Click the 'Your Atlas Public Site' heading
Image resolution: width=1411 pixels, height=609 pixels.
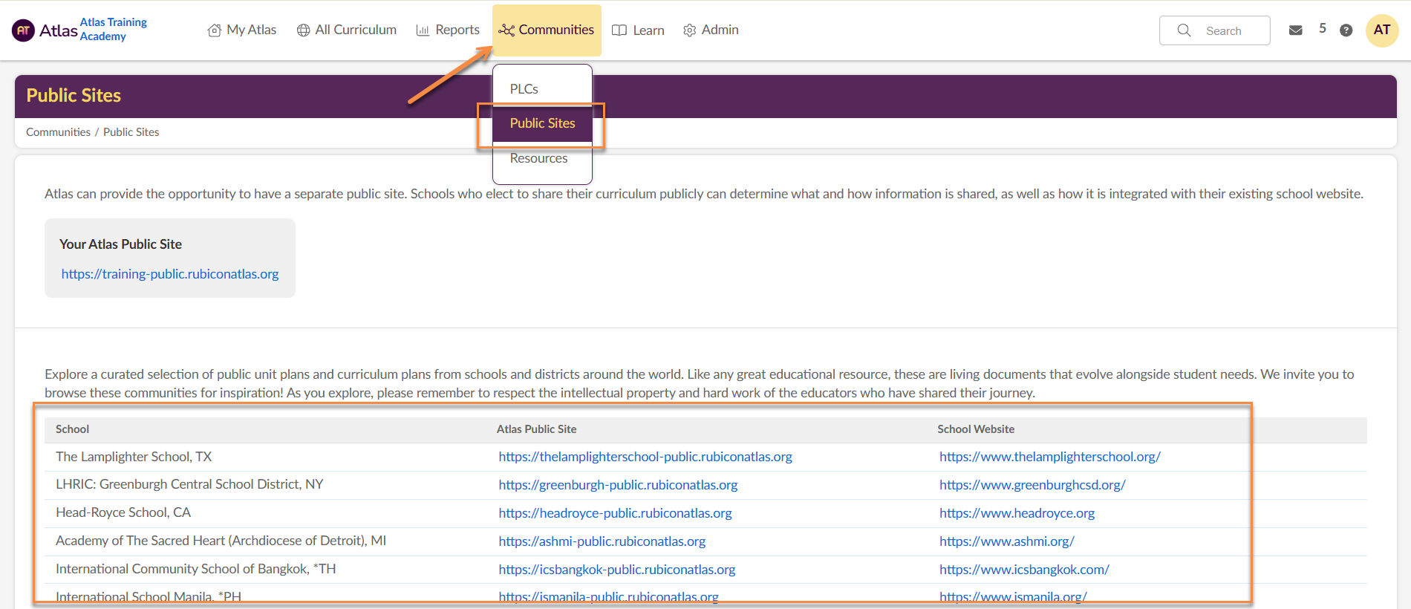(x=120, y=244)
